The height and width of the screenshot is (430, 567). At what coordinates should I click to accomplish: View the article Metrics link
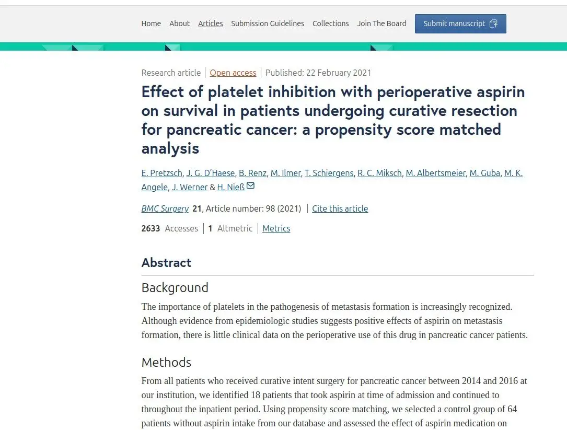(x=276, y=228)
